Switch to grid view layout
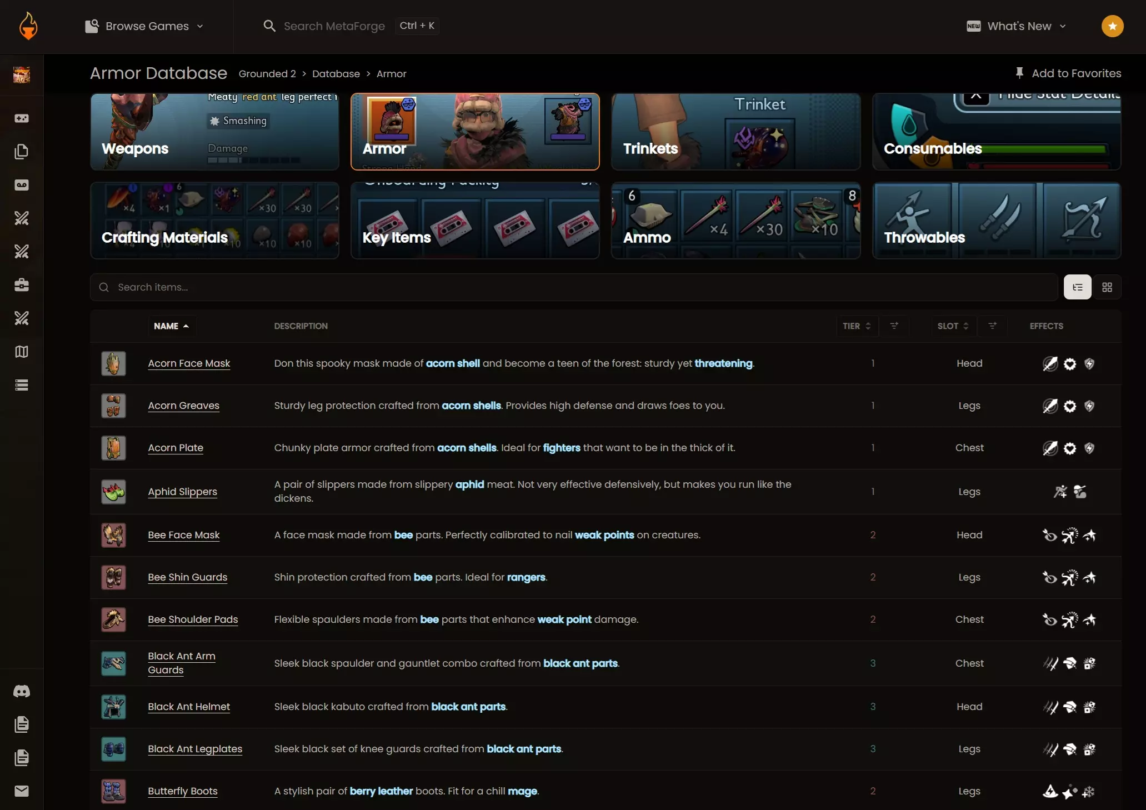The height and width of the screenshot is (810, 1146). (x=1107, y=287)
